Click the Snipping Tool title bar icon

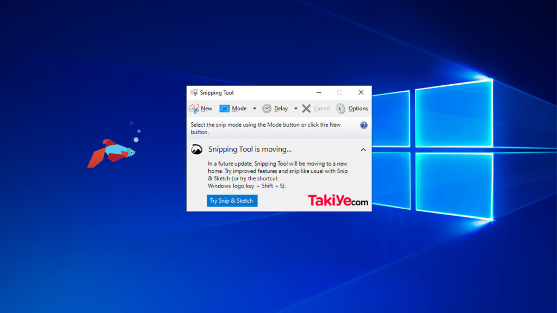[194, 92]
